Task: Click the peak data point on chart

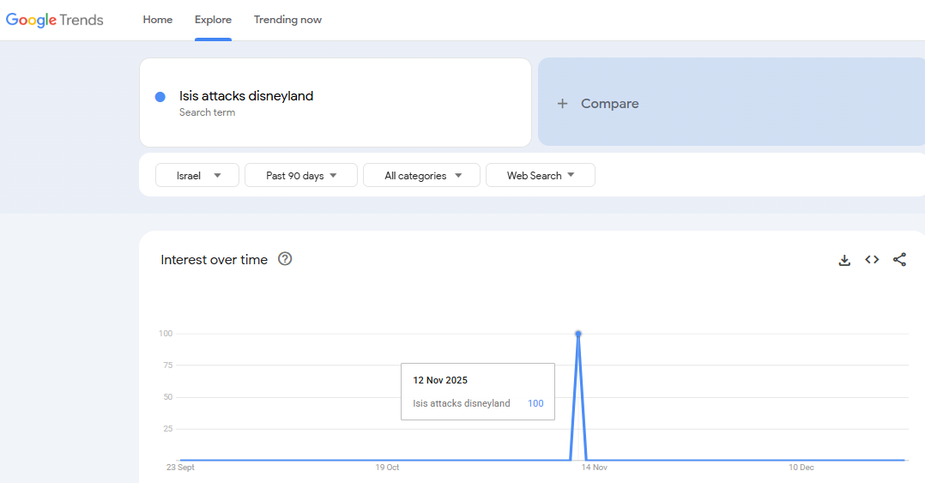Action: (578, 334)
